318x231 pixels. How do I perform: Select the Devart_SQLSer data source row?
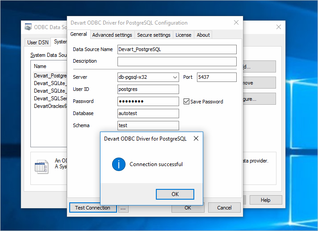click(50, 98)
